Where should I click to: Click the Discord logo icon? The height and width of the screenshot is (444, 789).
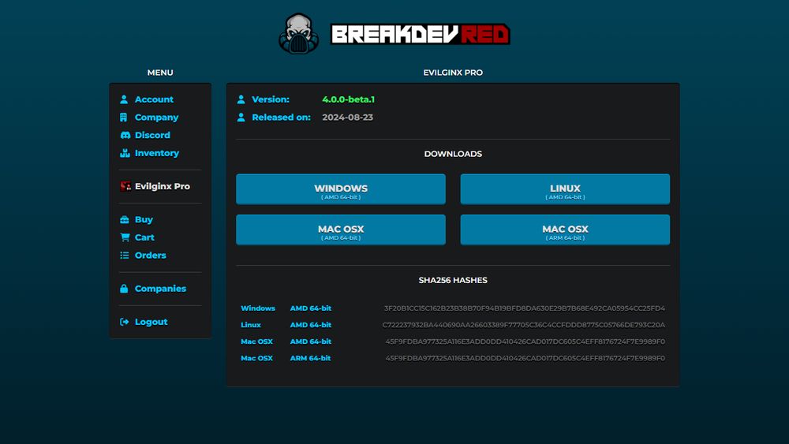pyautogui.click(x=125, y=136)
